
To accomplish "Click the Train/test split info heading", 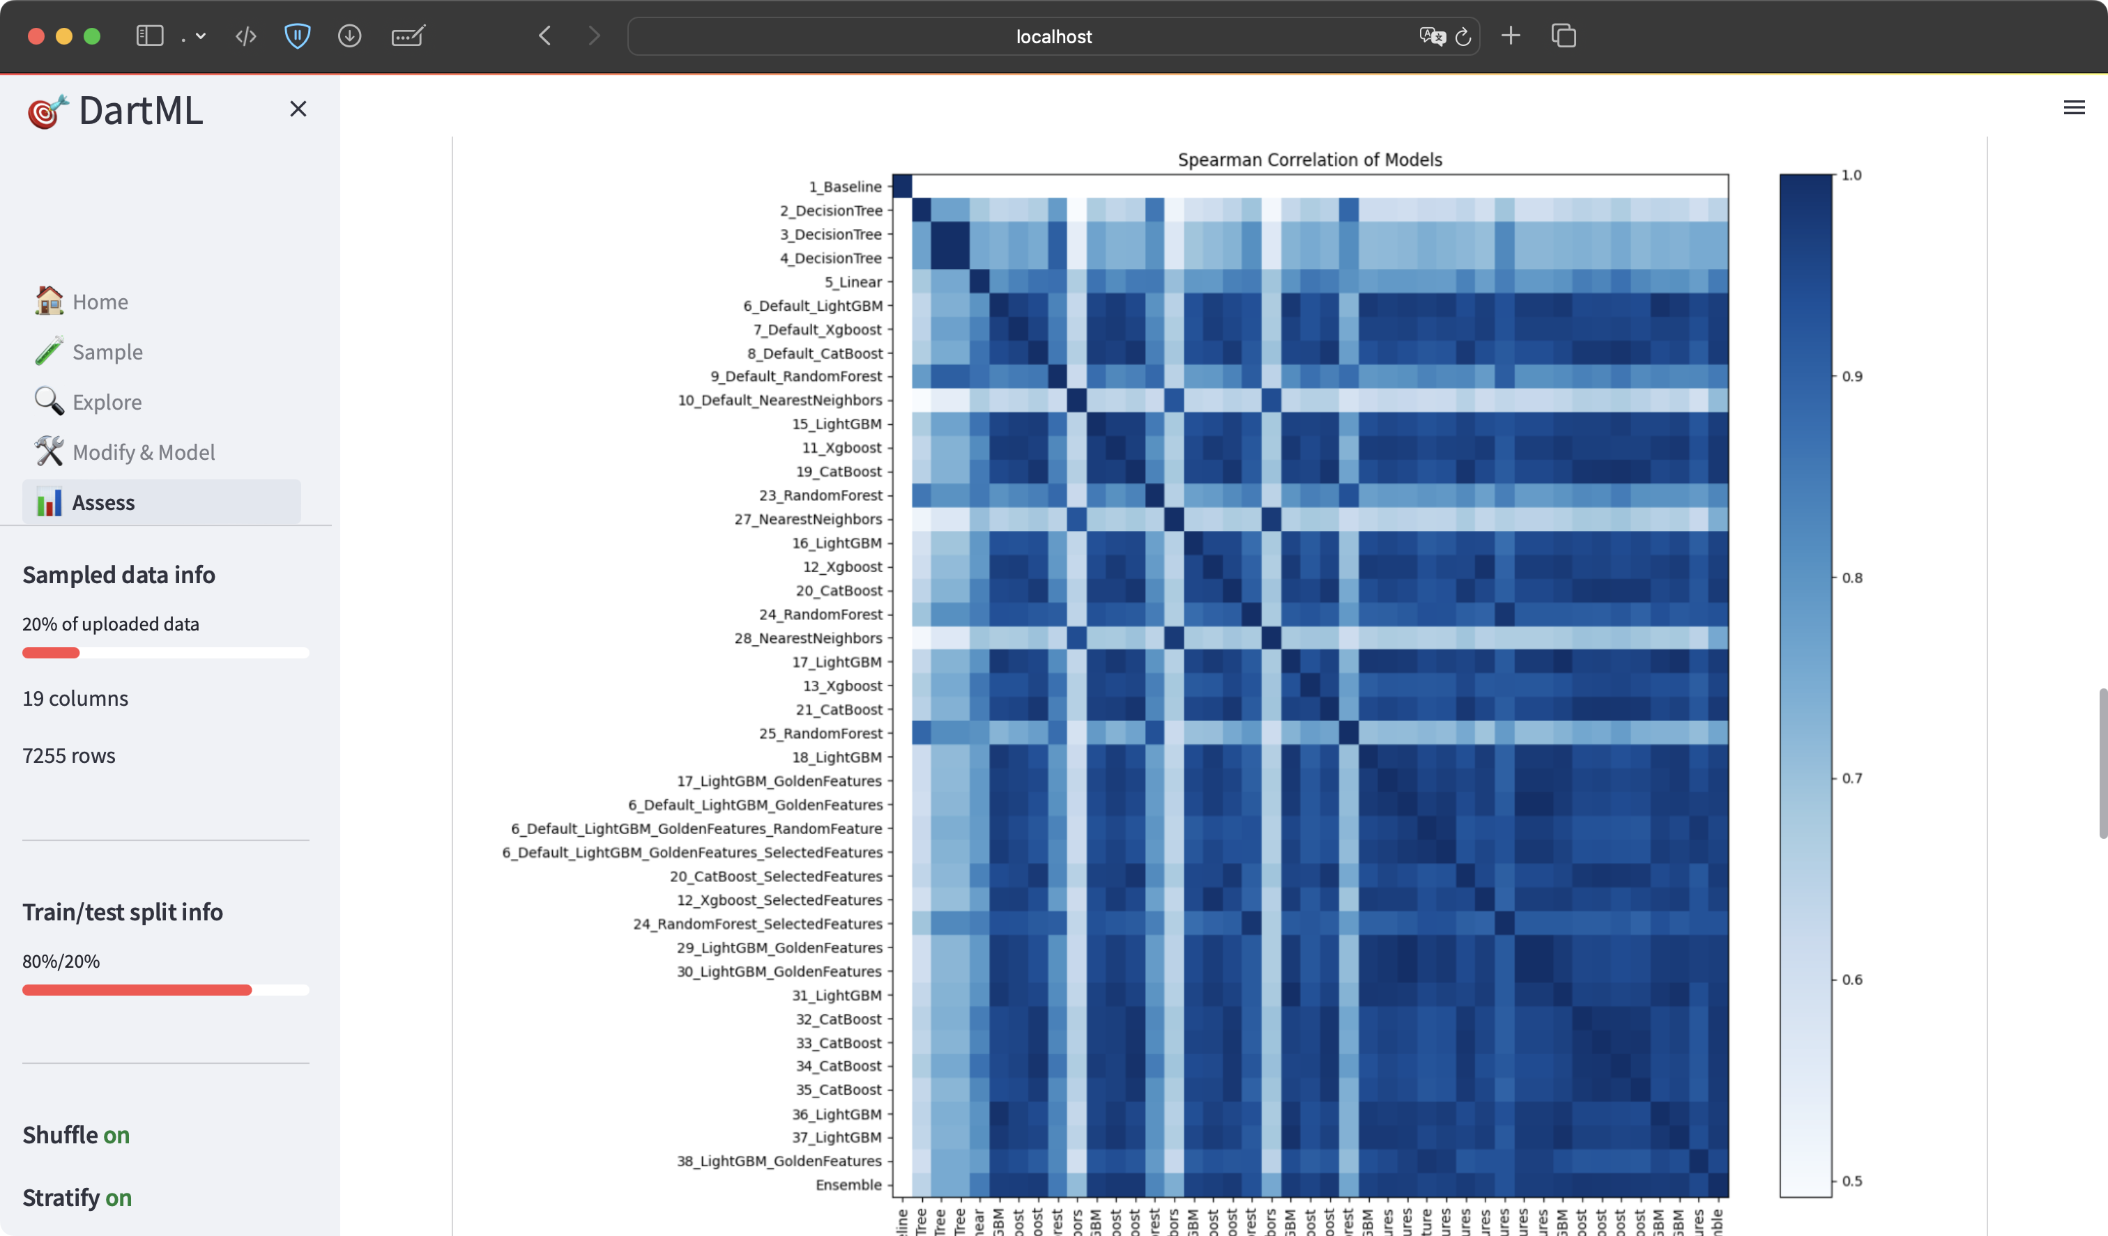I will [x=123, y=912].
